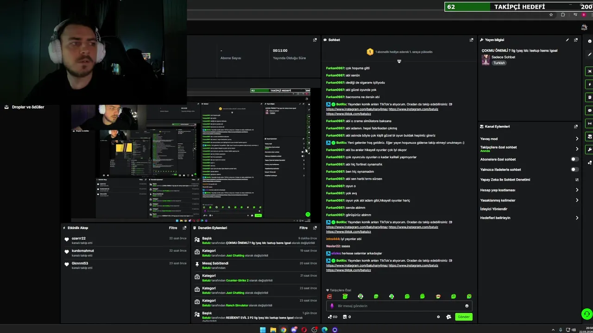Open Microsoft Edge from the taskbar
The height and width of the screenshot is (333, 593).
[325, 330]
